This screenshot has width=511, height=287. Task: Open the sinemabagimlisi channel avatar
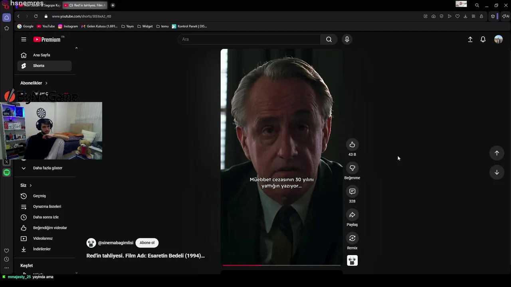[91, 243]
